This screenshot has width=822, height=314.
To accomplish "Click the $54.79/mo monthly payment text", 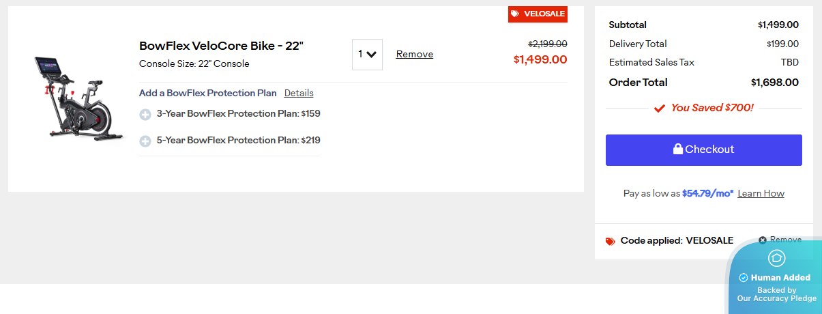I will [x=707, y=193].
